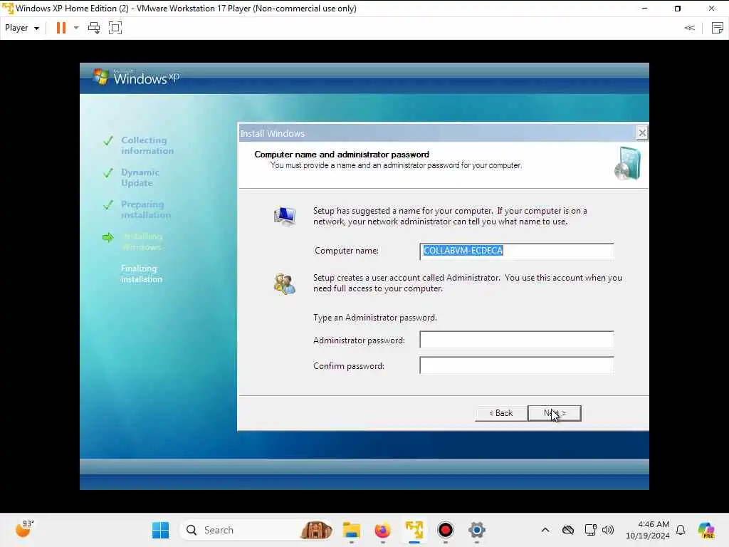Close the Install Windows dialog
This screenshot has width=729, height=547.
pos(642,133)
